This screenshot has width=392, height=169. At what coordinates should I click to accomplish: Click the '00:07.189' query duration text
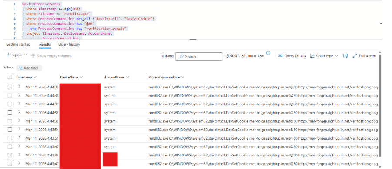tap(238, 56)
